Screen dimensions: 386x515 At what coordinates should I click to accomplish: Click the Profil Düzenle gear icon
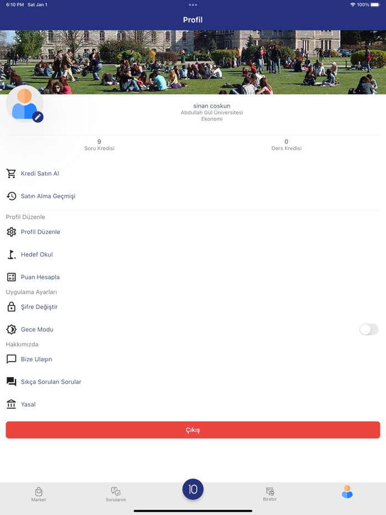point(11,232)
